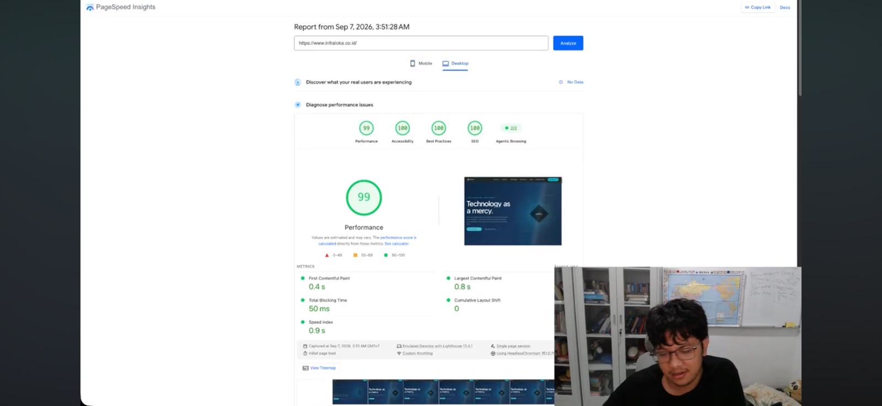Click the Performance 99 score gauge at top
The width and height of the screenshot is (882, 406).
(367, 128)
